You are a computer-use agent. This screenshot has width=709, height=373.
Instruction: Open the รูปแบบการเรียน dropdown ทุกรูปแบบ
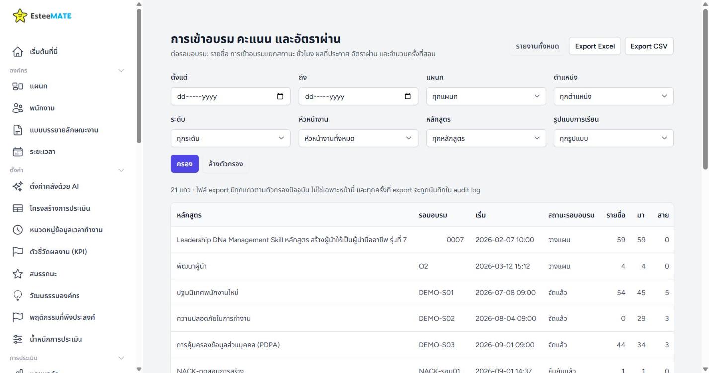click(x=614, y=138)
